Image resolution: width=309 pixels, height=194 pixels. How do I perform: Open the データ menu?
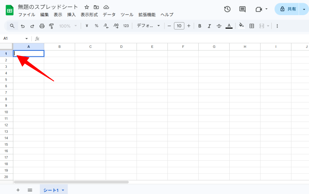(109, 15)
